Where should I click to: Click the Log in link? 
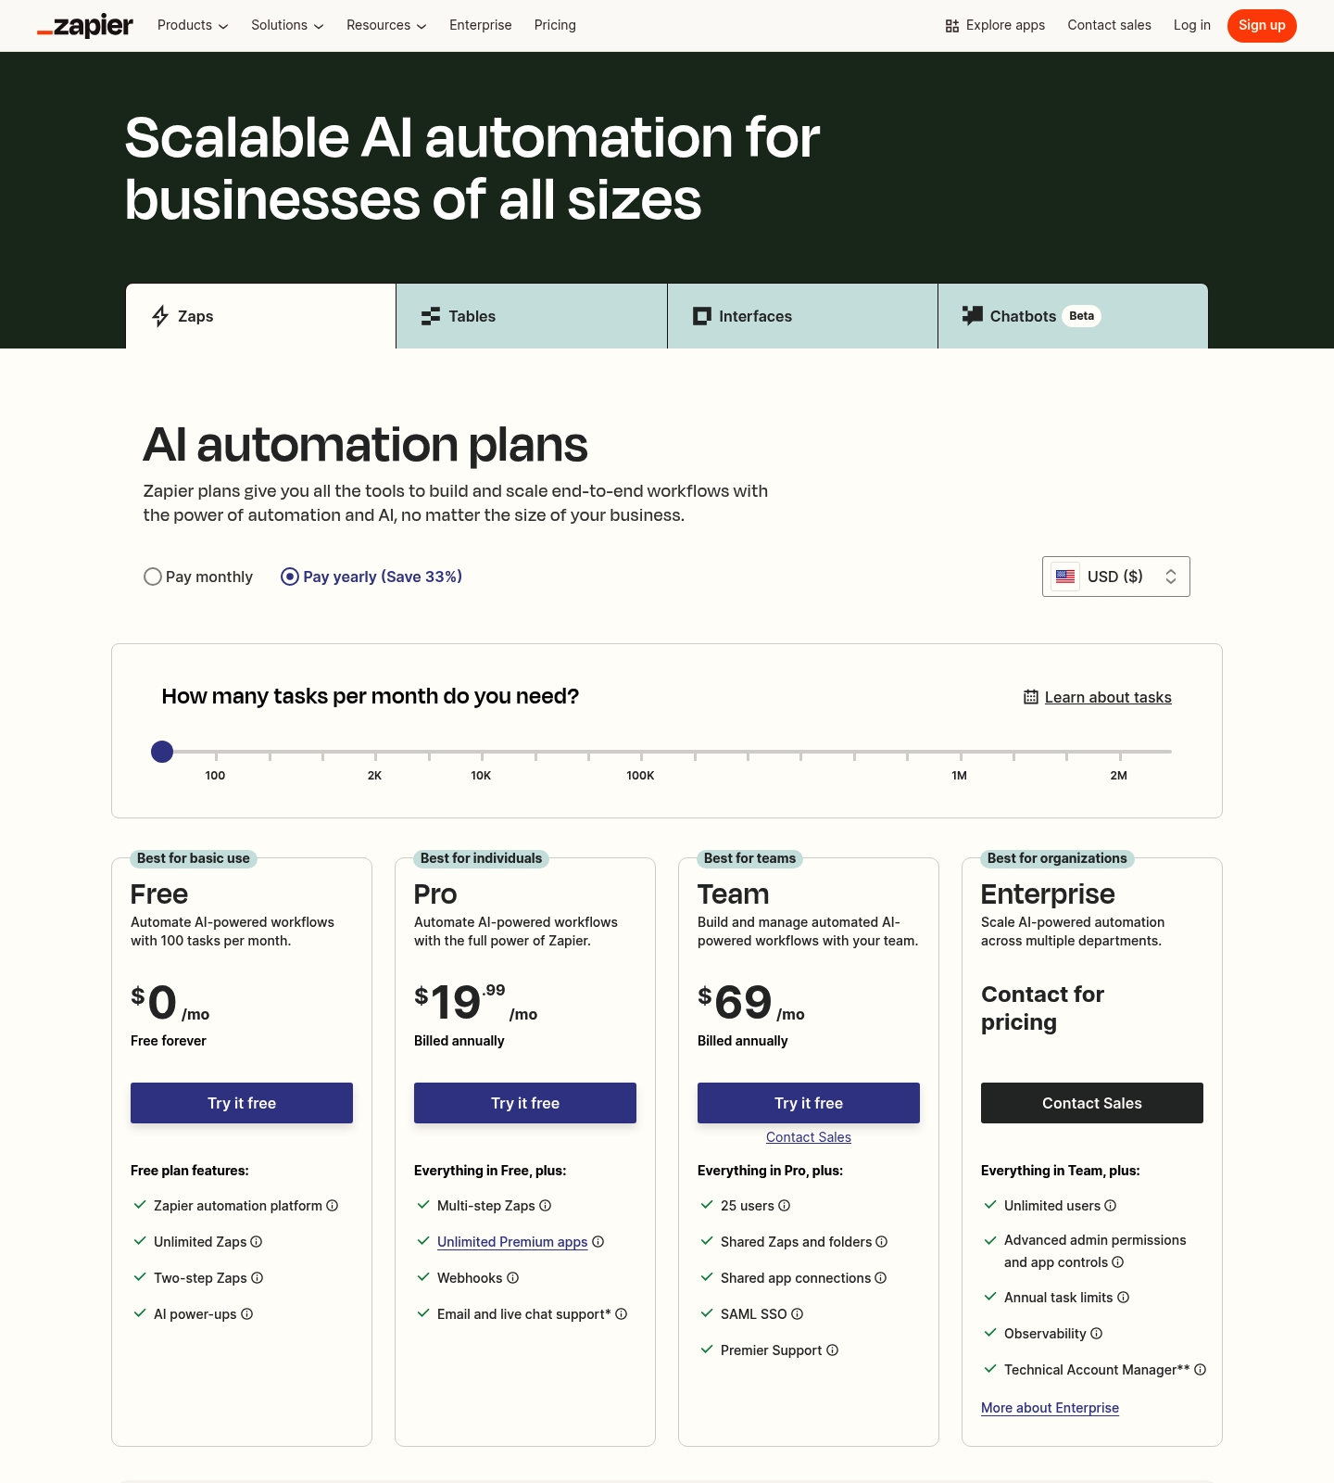click(1192, 25)
